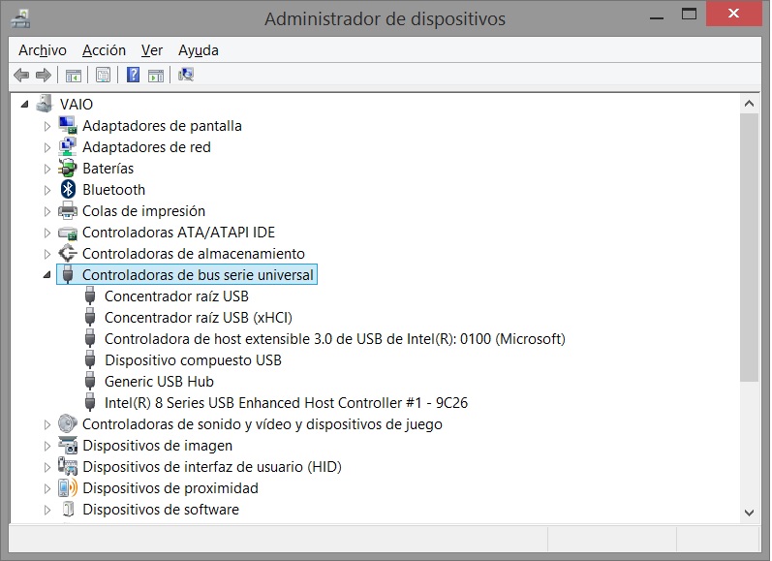
Task: Select Controladora de host extensible 3.0
Action: click(335, 339)
